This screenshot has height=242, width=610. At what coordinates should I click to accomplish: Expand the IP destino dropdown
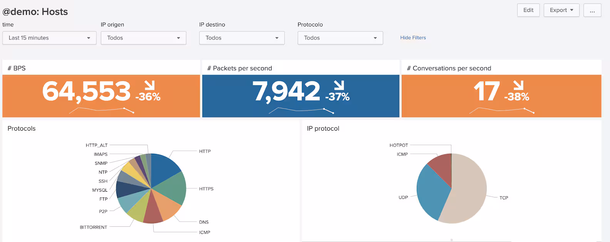[242, 38]
